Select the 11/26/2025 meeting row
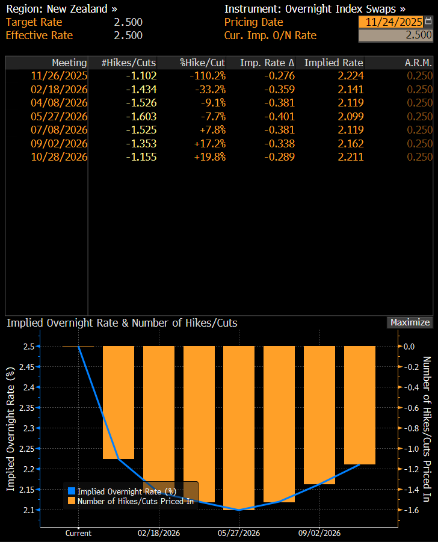The height and width of the screenshot is (542, 438). [60, 76]
